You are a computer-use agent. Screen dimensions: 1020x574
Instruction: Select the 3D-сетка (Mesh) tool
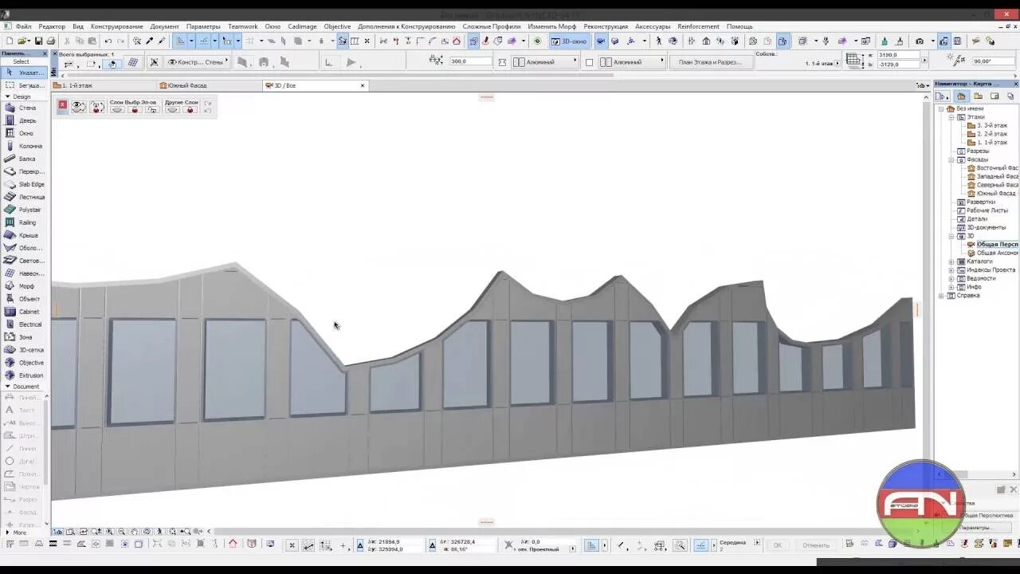tap(24, 350)
